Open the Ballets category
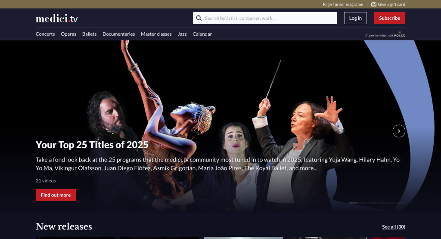This screenshot has height=239, width=441. [90, 34]
